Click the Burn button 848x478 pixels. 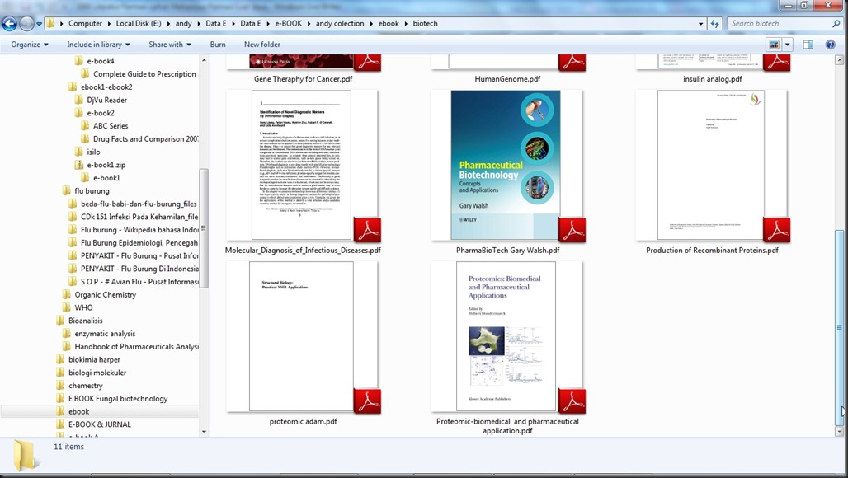[218, 45]
